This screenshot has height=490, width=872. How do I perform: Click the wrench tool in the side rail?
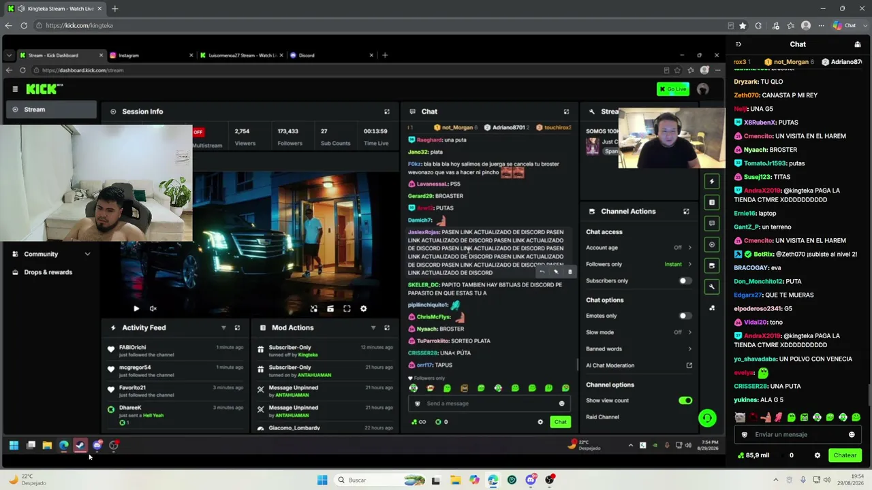(712, 287)
